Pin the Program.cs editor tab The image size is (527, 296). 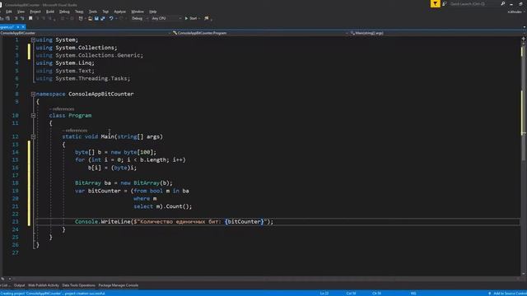18,27
